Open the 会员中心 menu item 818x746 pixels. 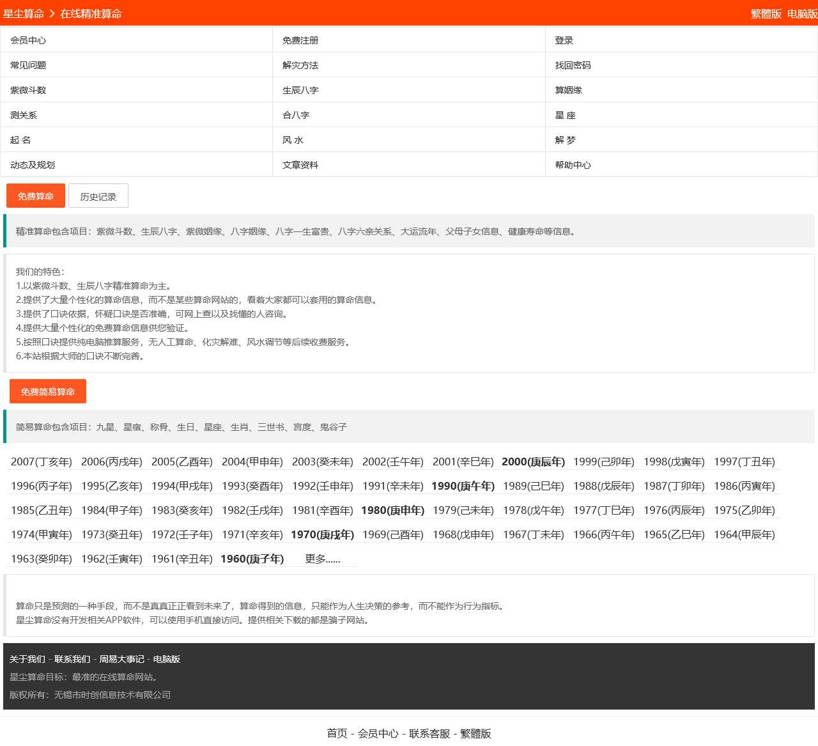tap(28, 40)
